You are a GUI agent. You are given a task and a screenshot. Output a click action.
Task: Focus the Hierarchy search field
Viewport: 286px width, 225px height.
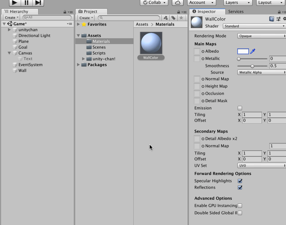click(47, 17)
